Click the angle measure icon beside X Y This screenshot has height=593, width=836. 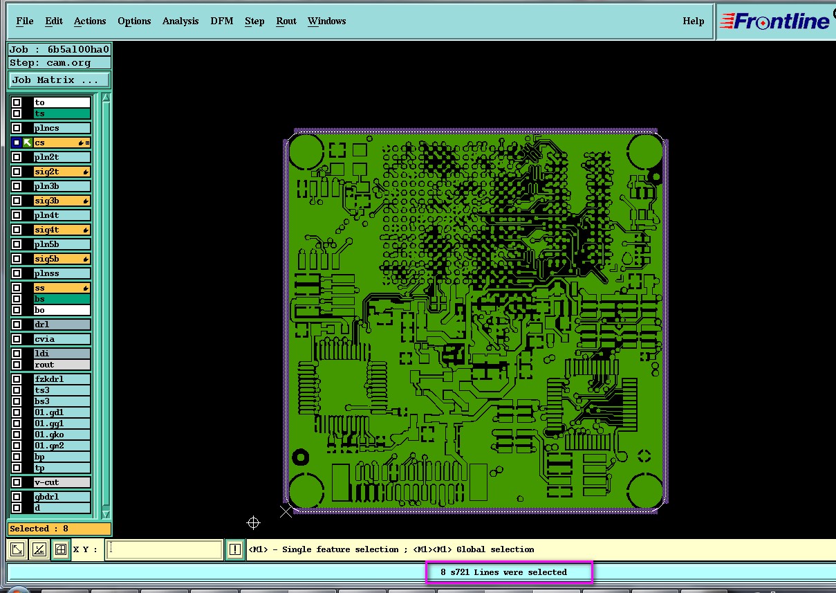[x=39, y=549]
